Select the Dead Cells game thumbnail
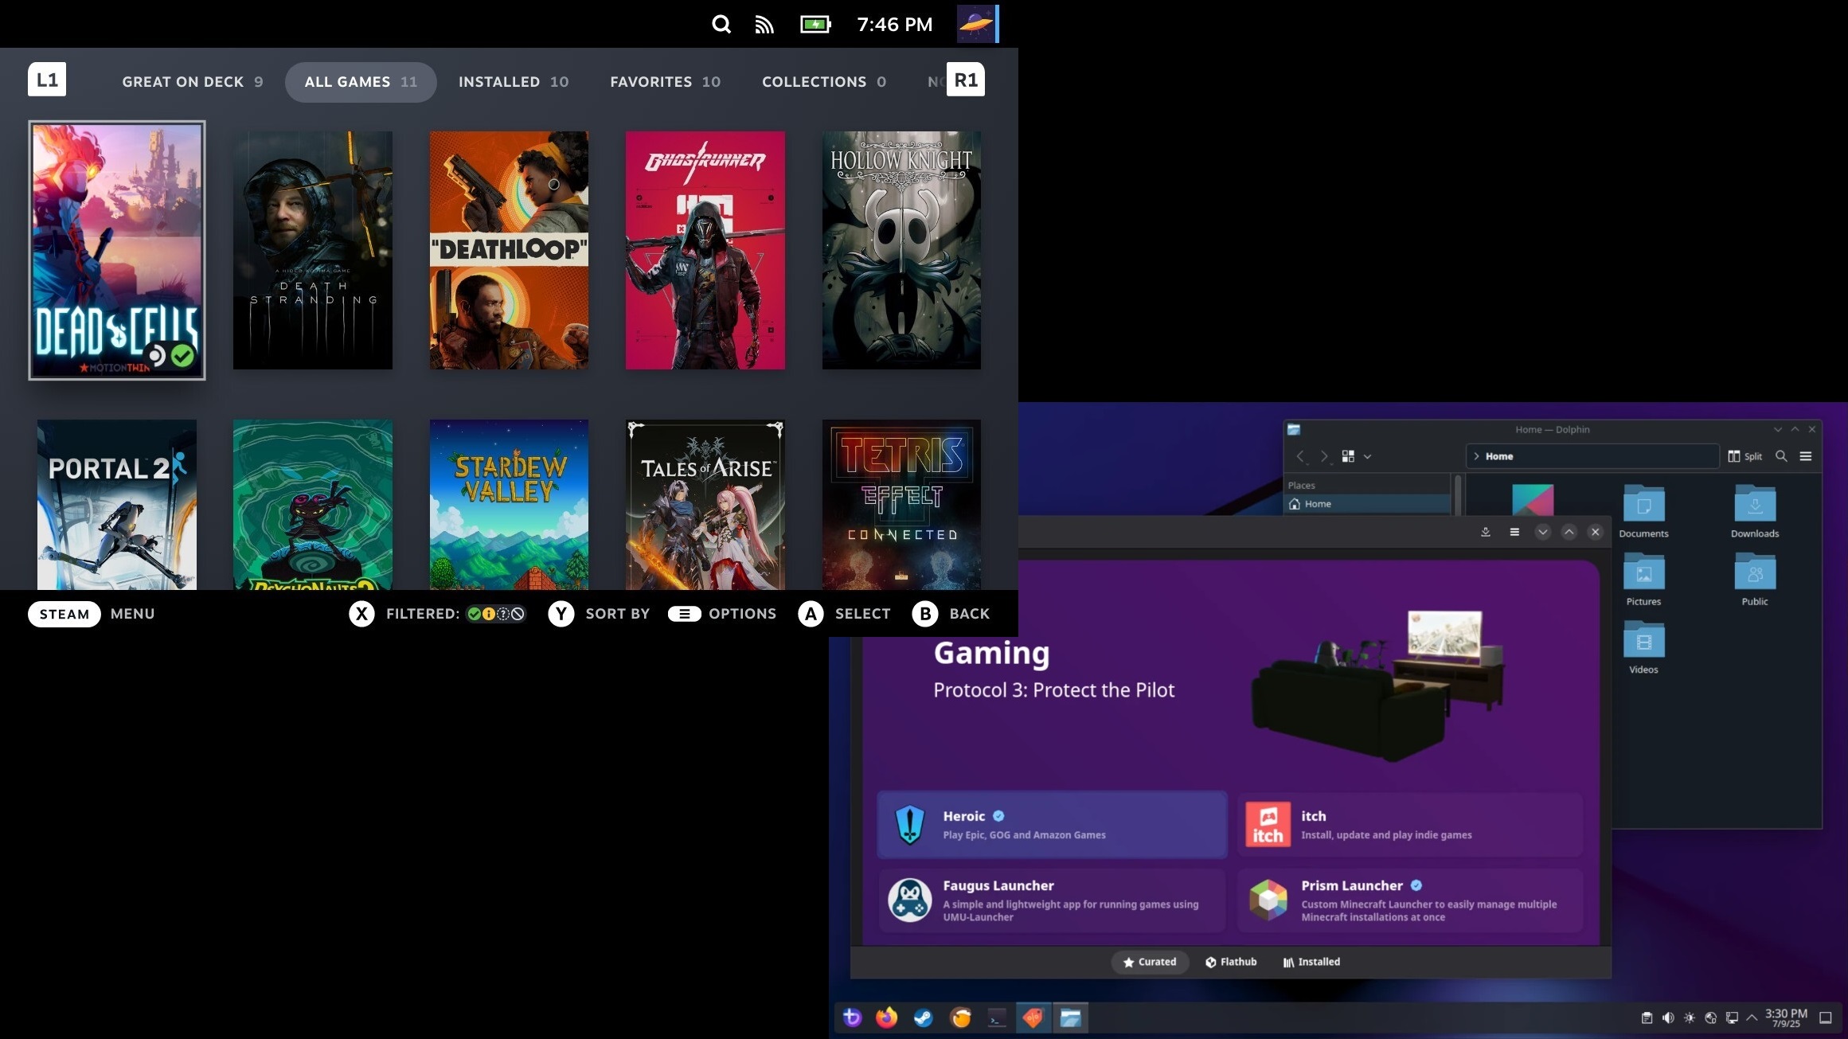1848x1039 pixels. [117, 251]
